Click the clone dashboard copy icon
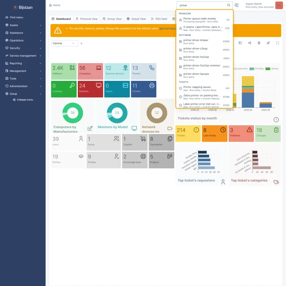The width and height of the screenshot is (286, 286). [x=240, y=43]
